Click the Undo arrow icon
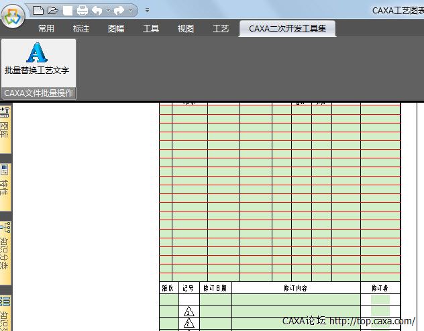Viewport: 424px width, 331px height. (97, 10)
